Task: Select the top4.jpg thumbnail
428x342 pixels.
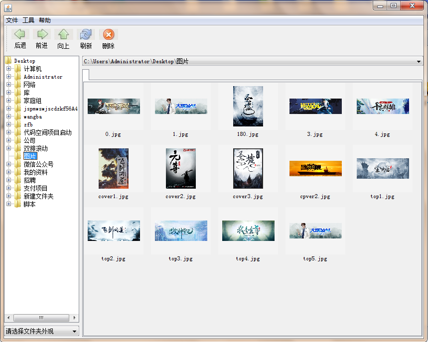Action: click(x=248, y=230)
